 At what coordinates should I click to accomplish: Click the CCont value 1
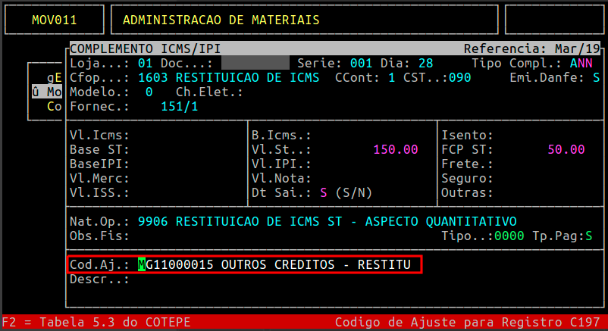(x=392, y=77)
